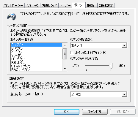Select BACK ボタン in the list
Screen dimensions: 138x117
36,70
